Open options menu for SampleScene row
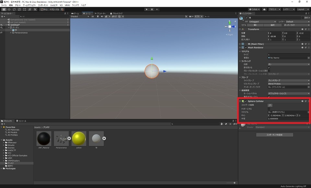The image size is (311, 188). click(x=68, y=20)
